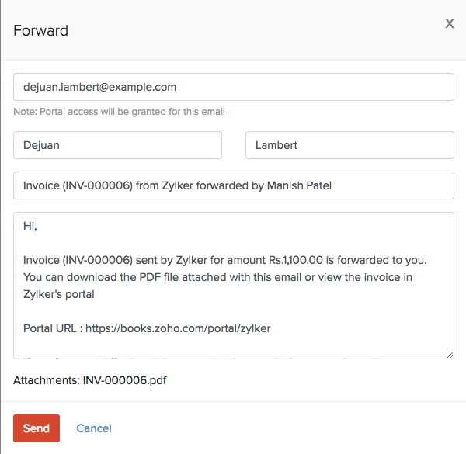Click the 'Attachments:' label
466x454 pixels.
pyautogui.click(x=46, y=380)
